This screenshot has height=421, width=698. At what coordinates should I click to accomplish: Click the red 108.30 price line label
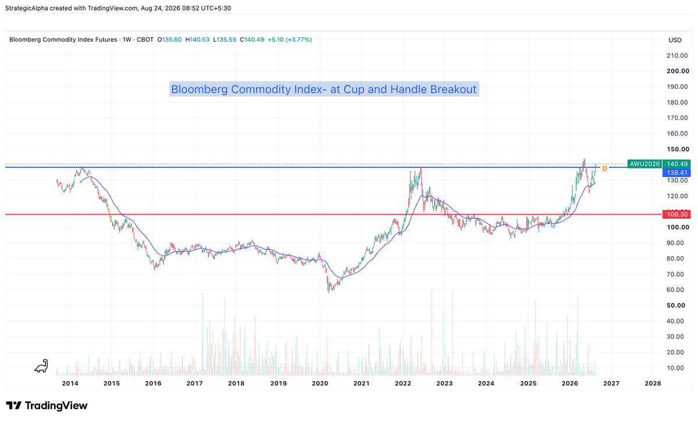pos(678,215)
